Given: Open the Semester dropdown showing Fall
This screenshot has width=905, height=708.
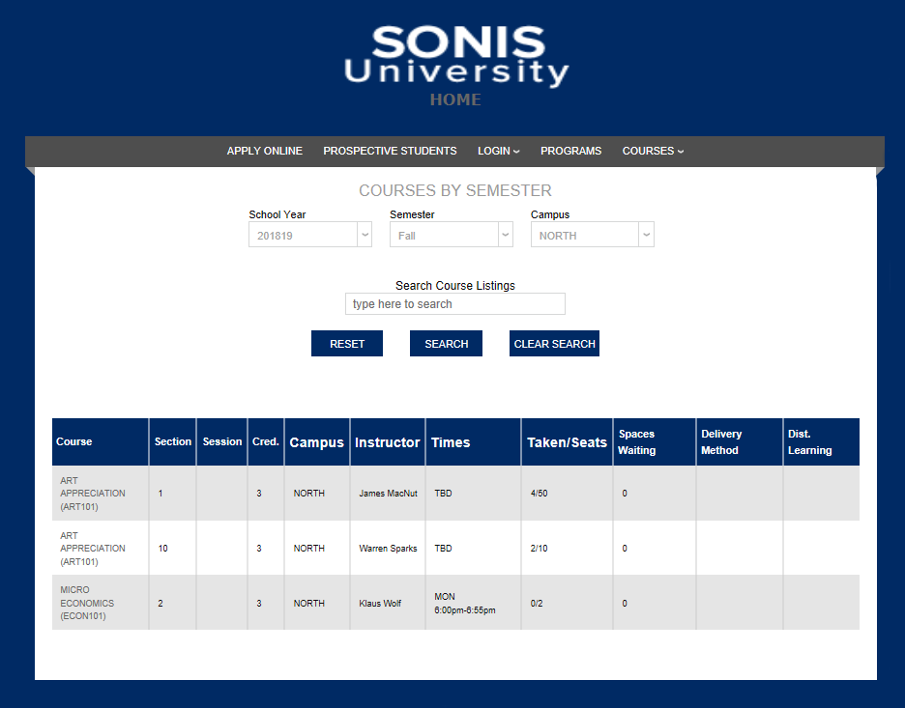Looking at the screenshot, I should [451, 235].
